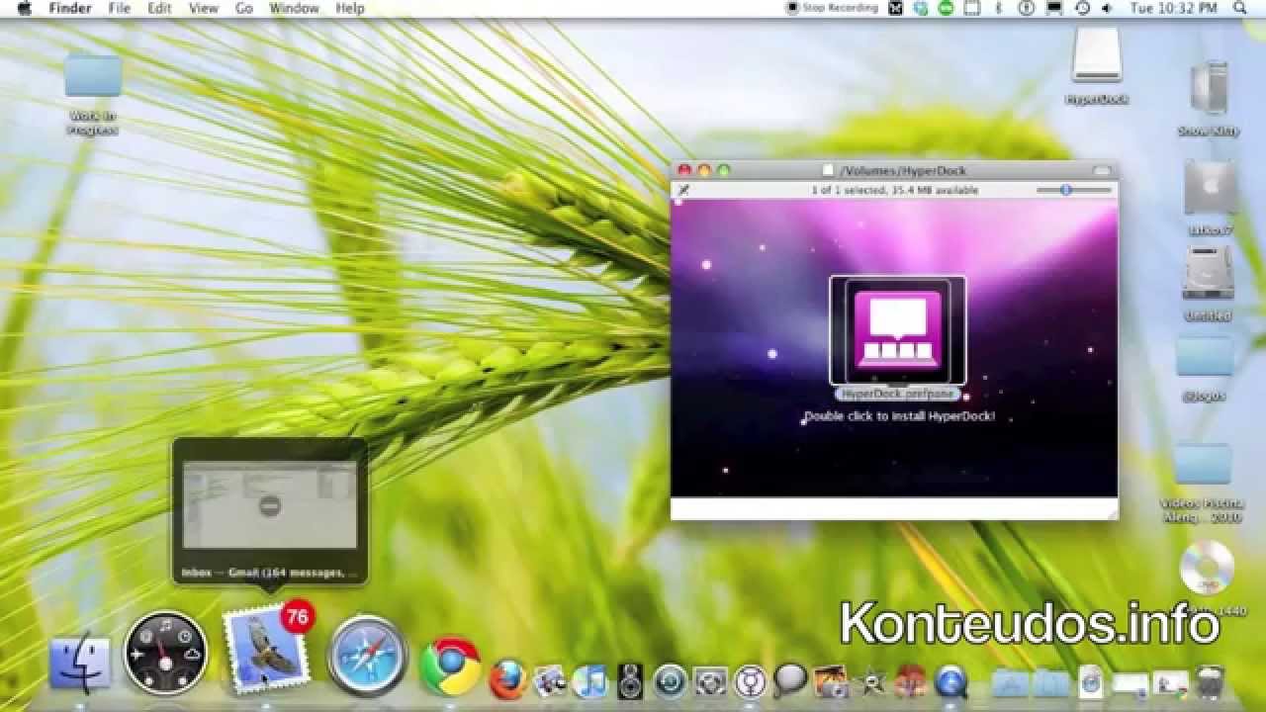Open the Apple menu
The image size is (1266, 712).
[24, 8]
